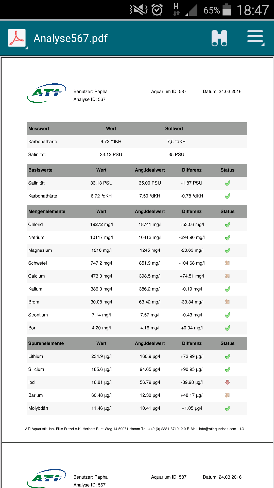Tap the Mengenelemente section header
Viewport: 274px width, 488px height.
[x=47, y=211]
